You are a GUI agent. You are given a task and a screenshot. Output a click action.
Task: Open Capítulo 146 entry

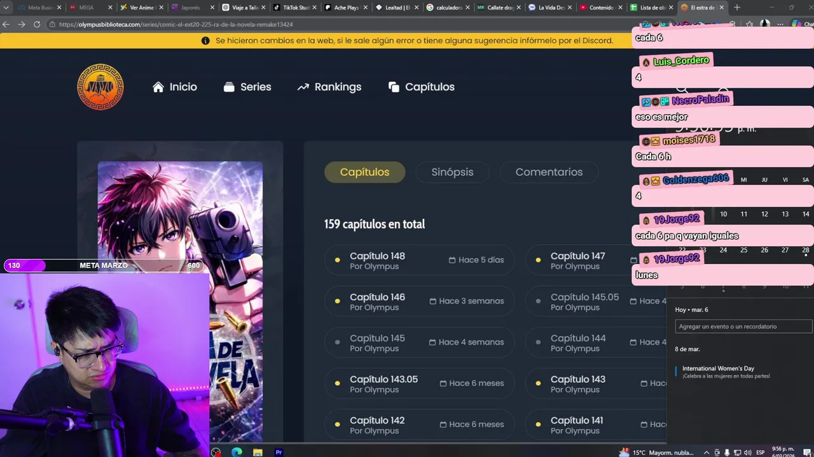tap(419, 301)
